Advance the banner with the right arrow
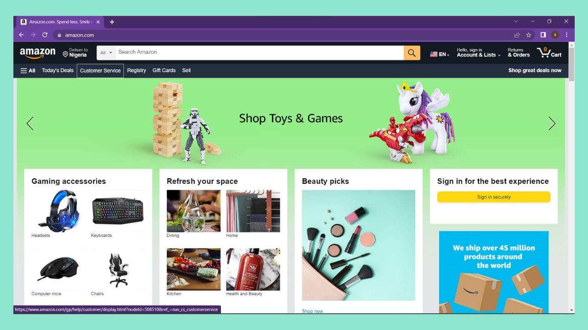This screenshot has width=588, height=330. point(552,123)
